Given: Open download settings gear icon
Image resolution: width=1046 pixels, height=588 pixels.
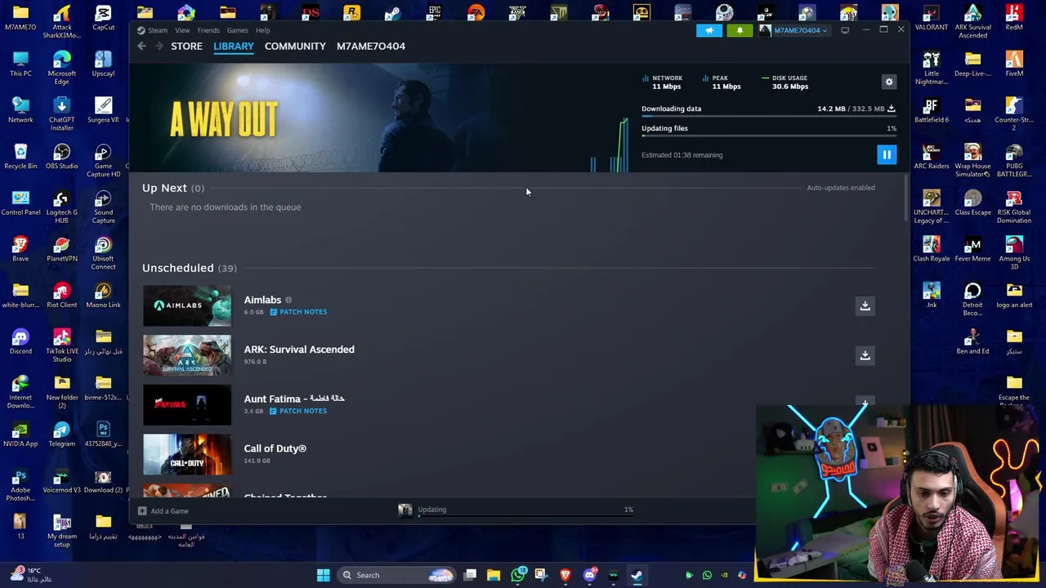Looking at the screenshot, I should coord(889,82).
